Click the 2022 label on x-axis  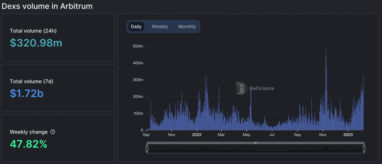tap(197, 135)
